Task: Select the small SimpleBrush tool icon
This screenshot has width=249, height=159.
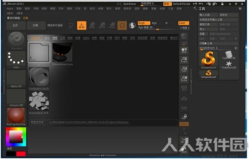Action: (209, 74)
